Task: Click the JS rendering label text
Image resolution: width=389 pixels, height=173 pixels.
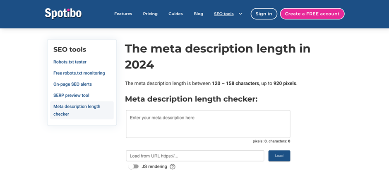Action: click(x=154, y=166)
